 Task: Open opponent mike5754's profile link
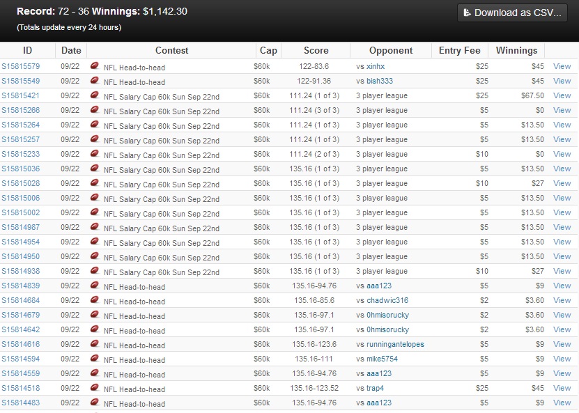point(382,359)
